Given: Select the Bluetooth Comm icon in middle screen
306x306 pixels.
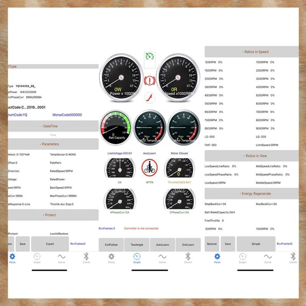Looking at the screenshot, I should click(188, 258).
